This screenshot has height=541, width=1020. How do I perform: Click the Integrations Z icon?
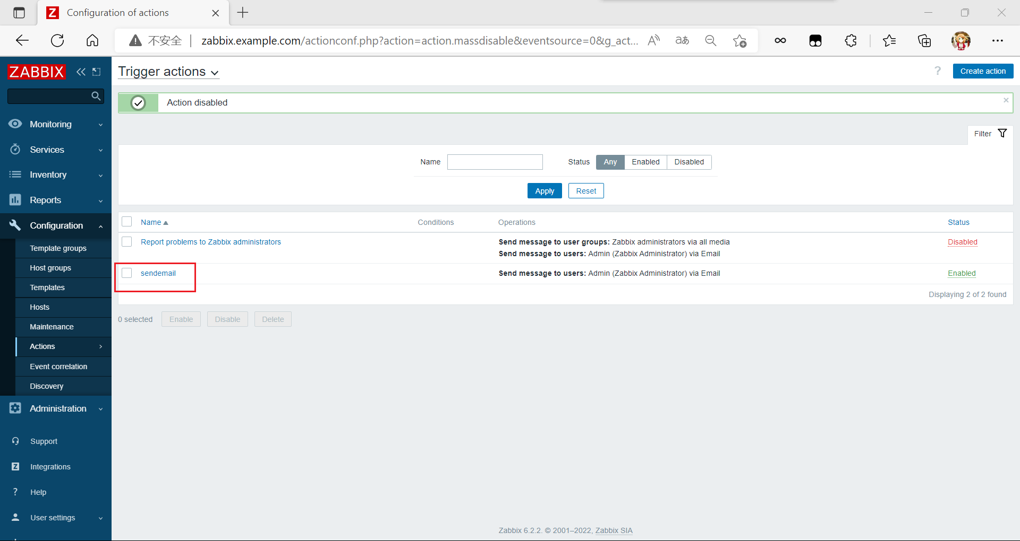click(x=15, y=467)
